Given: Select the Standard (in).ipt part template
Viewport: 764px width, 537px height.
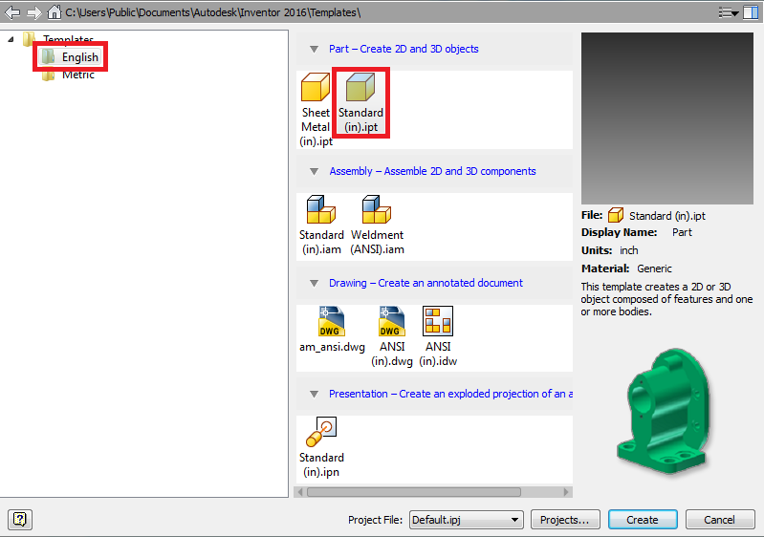Looking at the screenshot, I should click(x=360, y=103).
